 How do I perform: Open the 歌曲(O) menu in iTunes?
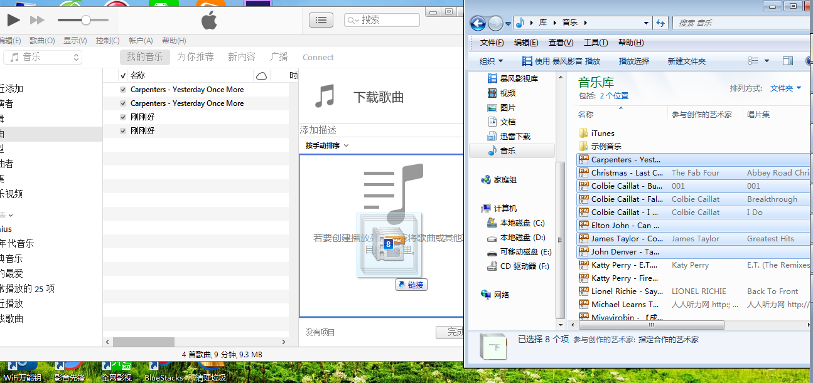click(x=42, y=40)
